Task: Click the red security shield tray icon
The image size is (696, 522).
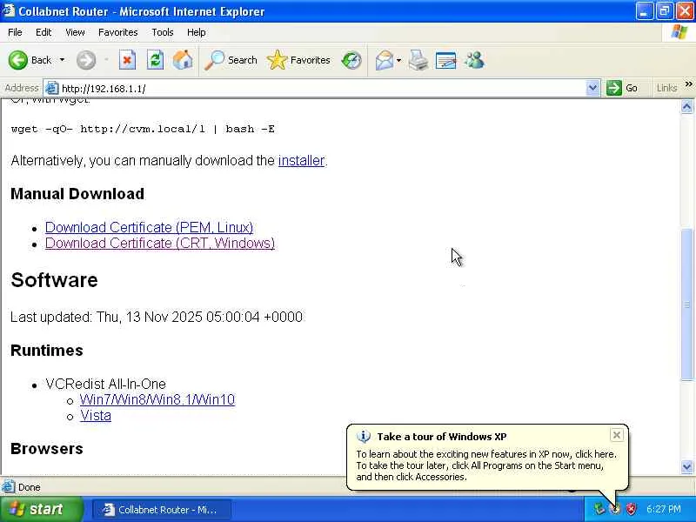Action: 631,509
